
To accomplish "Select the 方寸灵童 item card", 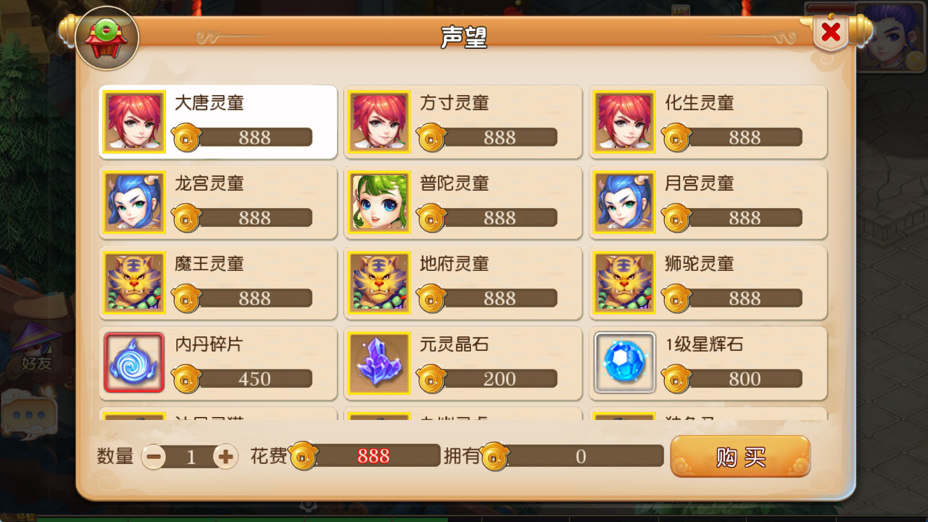I will click(463, 122).
